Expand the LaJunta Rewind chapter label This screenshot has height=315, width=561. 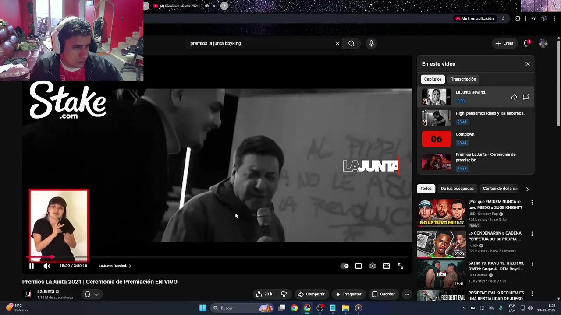pos(115,266)
